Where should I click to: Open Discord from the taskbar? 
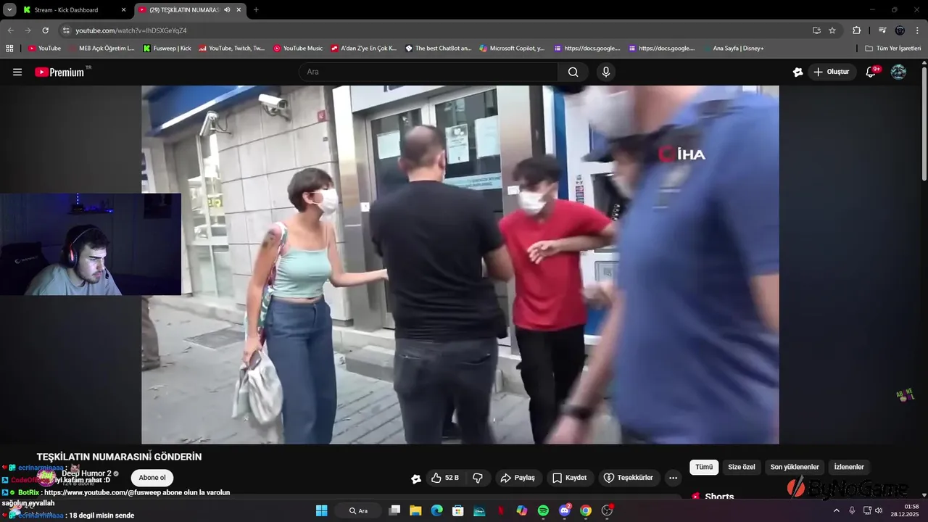click(565, 510)
